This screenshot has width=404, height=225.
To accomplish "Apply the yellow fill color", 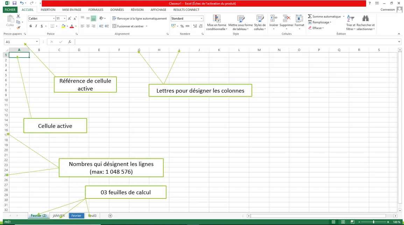I will pos(63,26).
